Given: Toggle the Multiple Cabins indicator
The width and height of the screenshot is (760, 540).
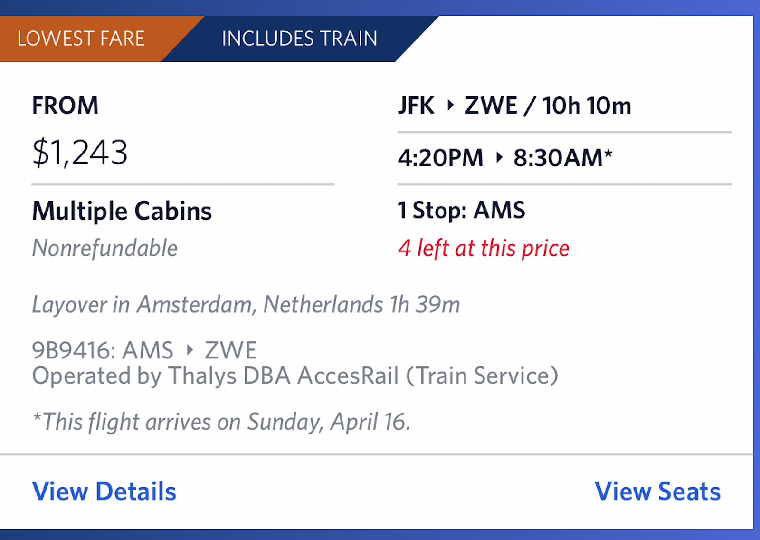Looking at the screenshot, I should [122, 211].
